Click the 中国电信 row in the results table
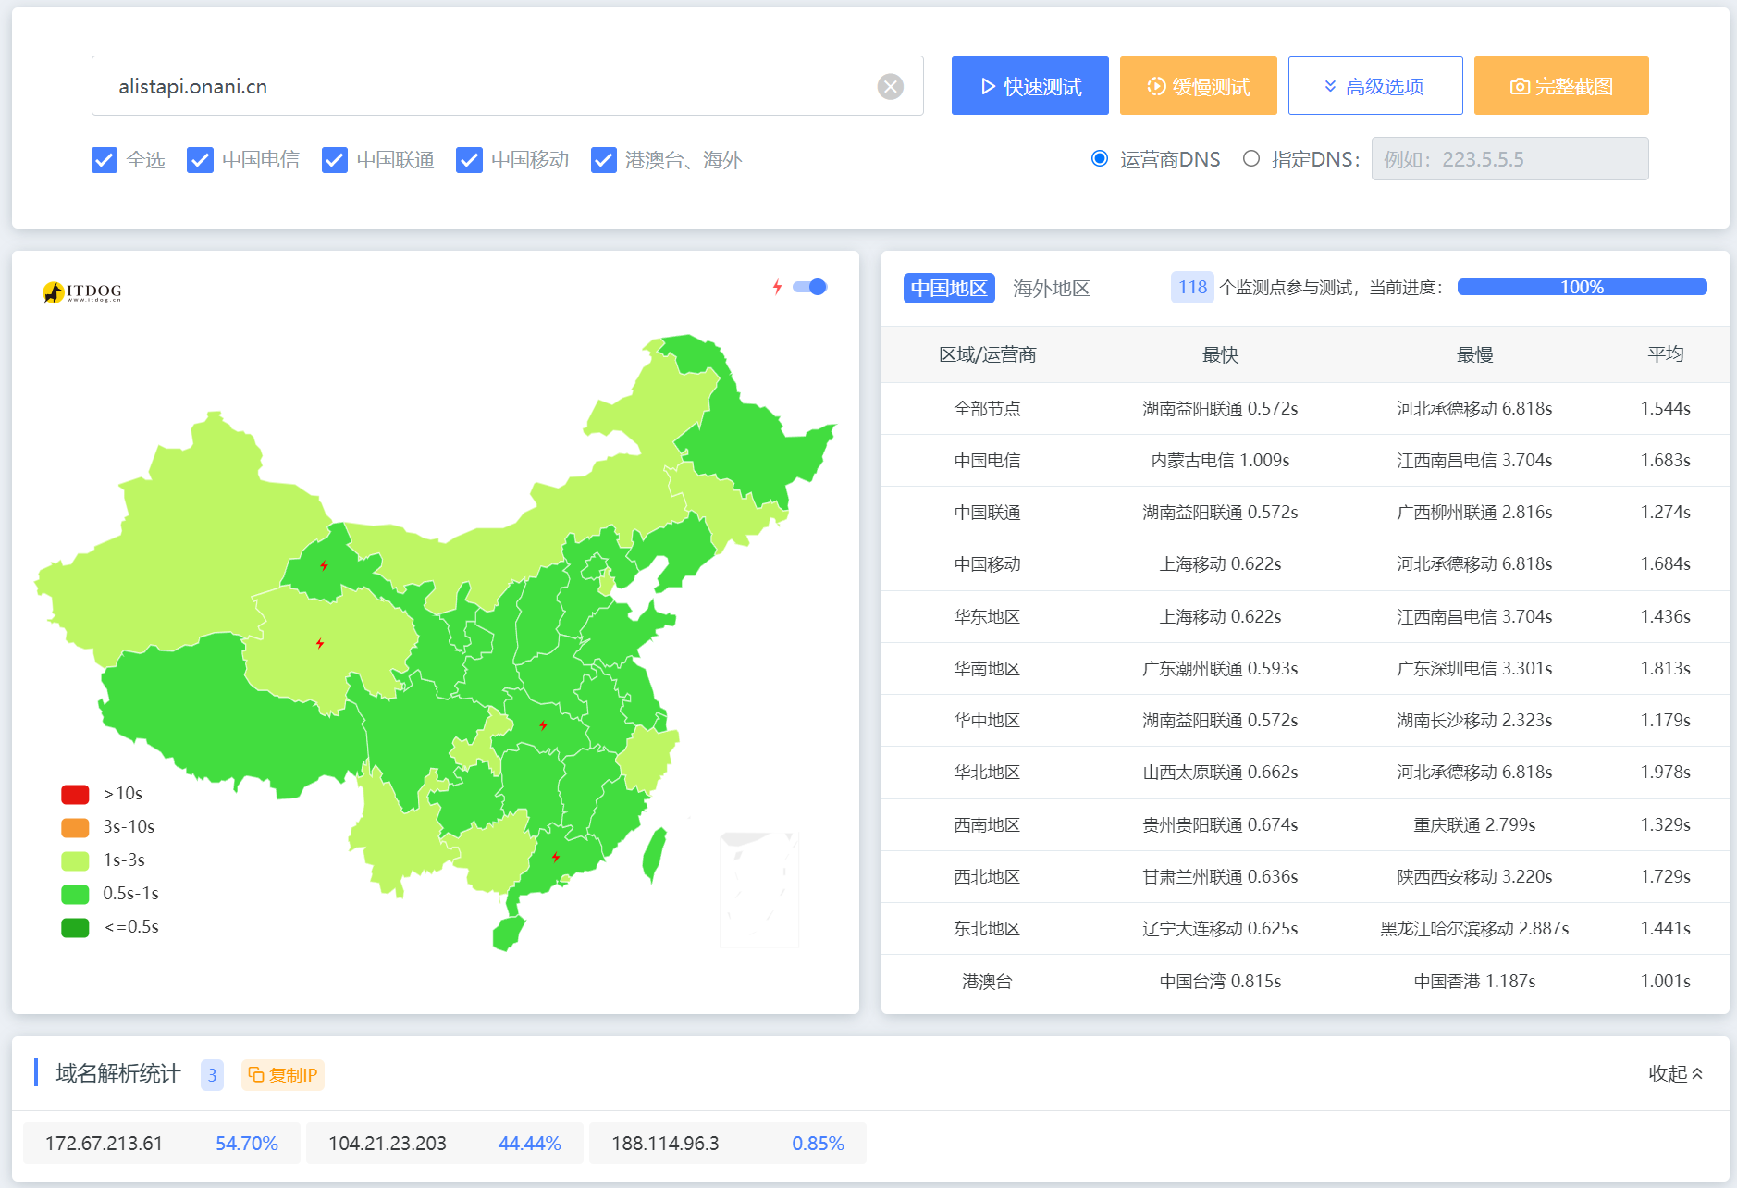Viewport: 1737px width, 1188px height. (x=1305, y=460)
